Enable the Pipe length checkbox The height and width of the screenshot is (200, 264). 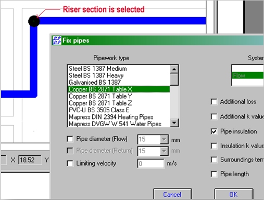pyautogui.click(x=214, y=174)
